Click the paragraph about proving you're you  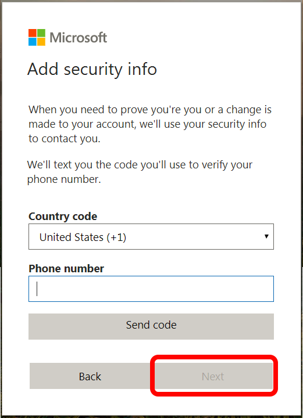[149, 124]
